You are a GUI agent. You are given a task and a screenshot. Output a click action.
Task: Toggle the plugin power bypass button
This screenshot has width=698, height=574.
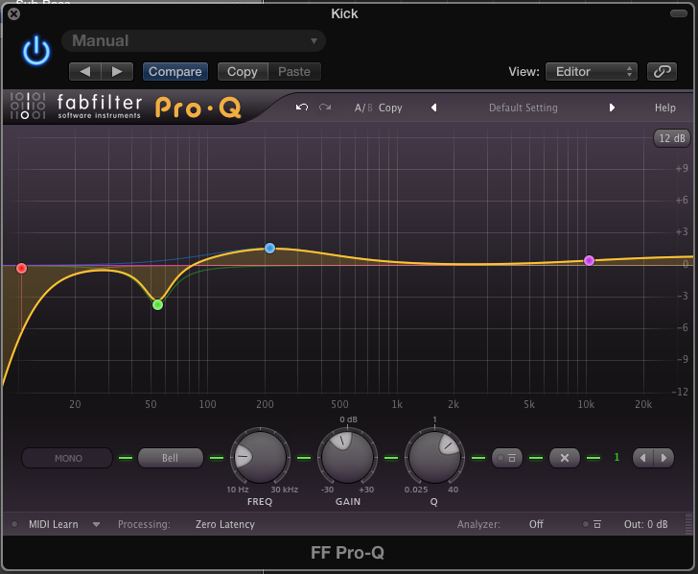point(36,52)
